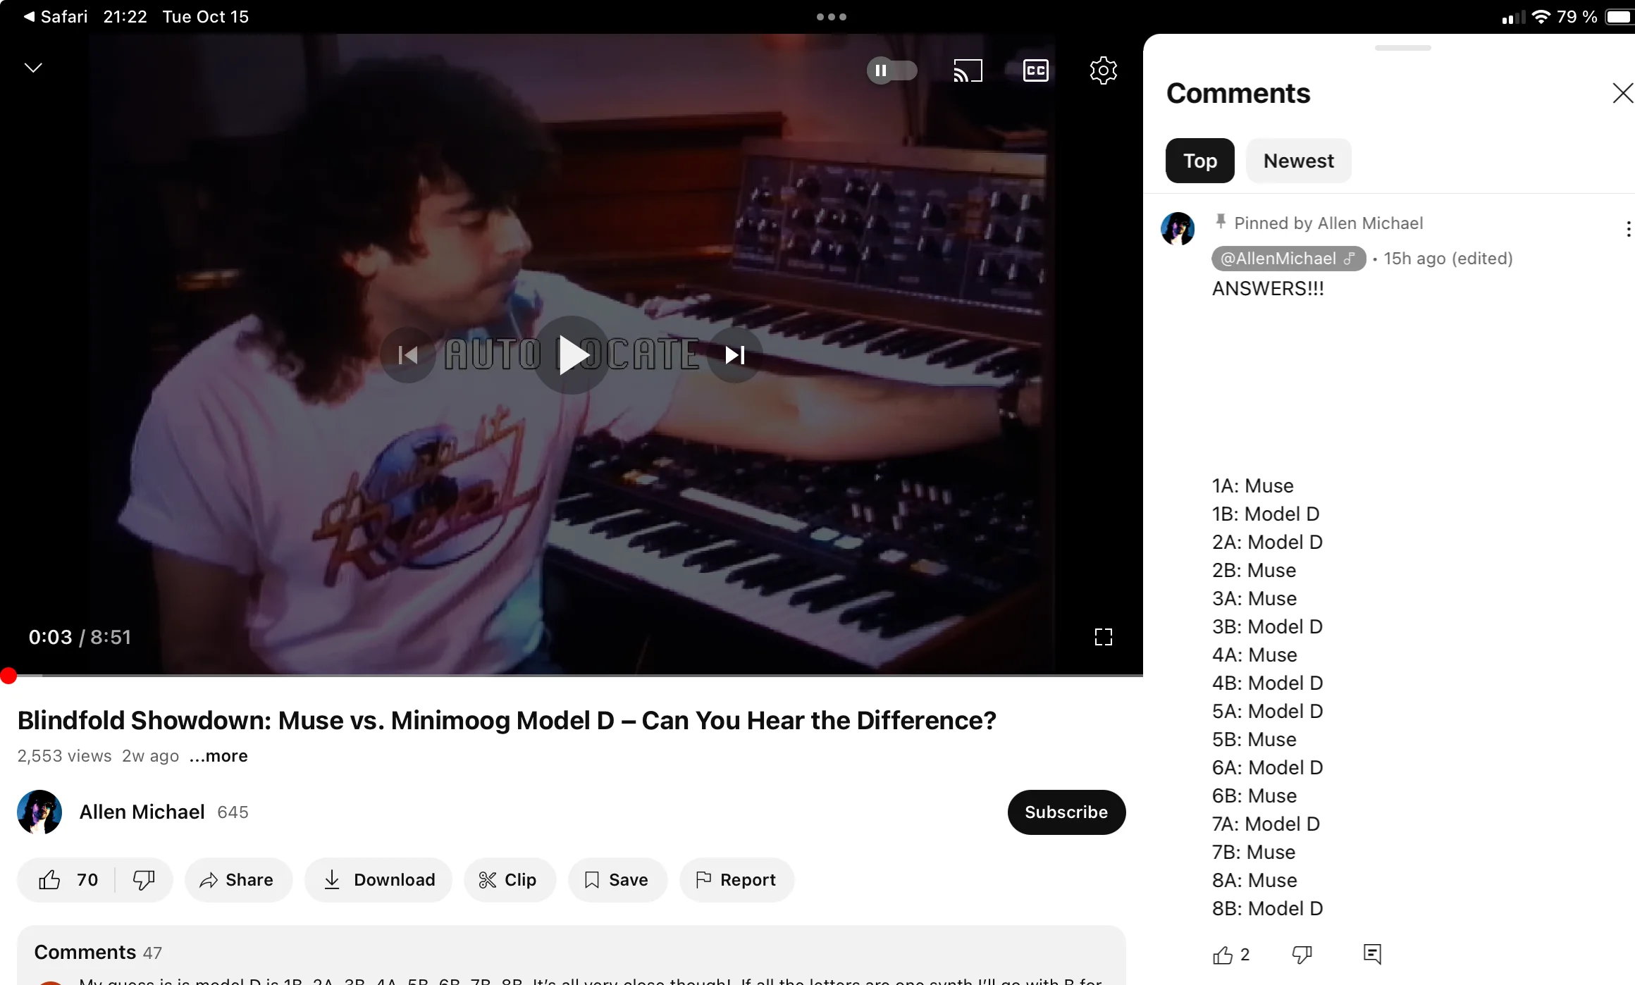Screen dimensions: 1635x985
Task: Go to the previous video
Action: 408,354
